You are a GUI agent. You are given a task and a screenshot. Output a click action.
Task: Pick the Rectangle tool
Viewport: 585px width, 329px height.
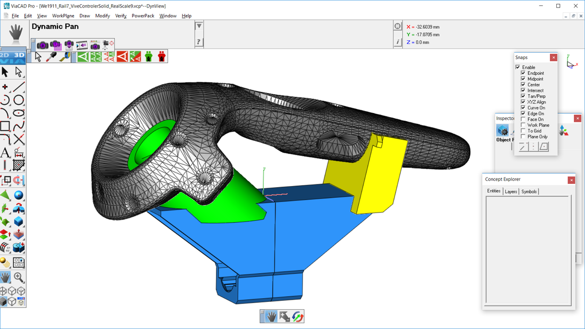(5, 126)
